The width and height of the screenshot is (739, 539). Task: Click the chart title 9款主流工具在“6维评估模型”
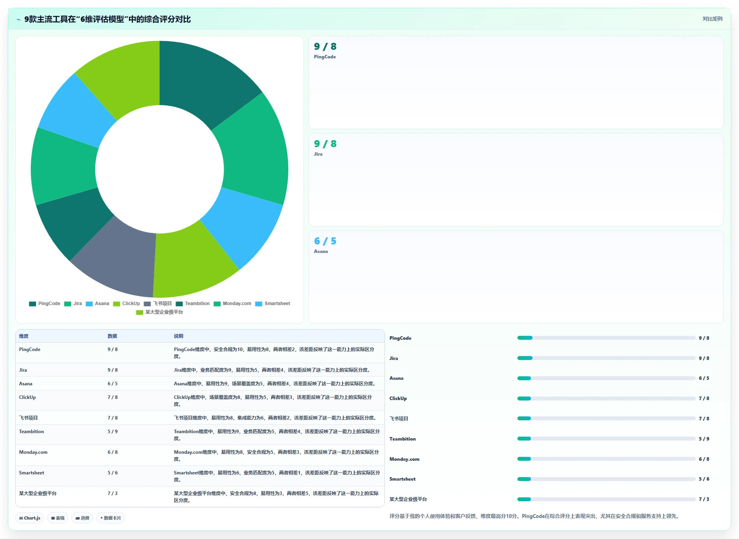click(x=108, y=19)
